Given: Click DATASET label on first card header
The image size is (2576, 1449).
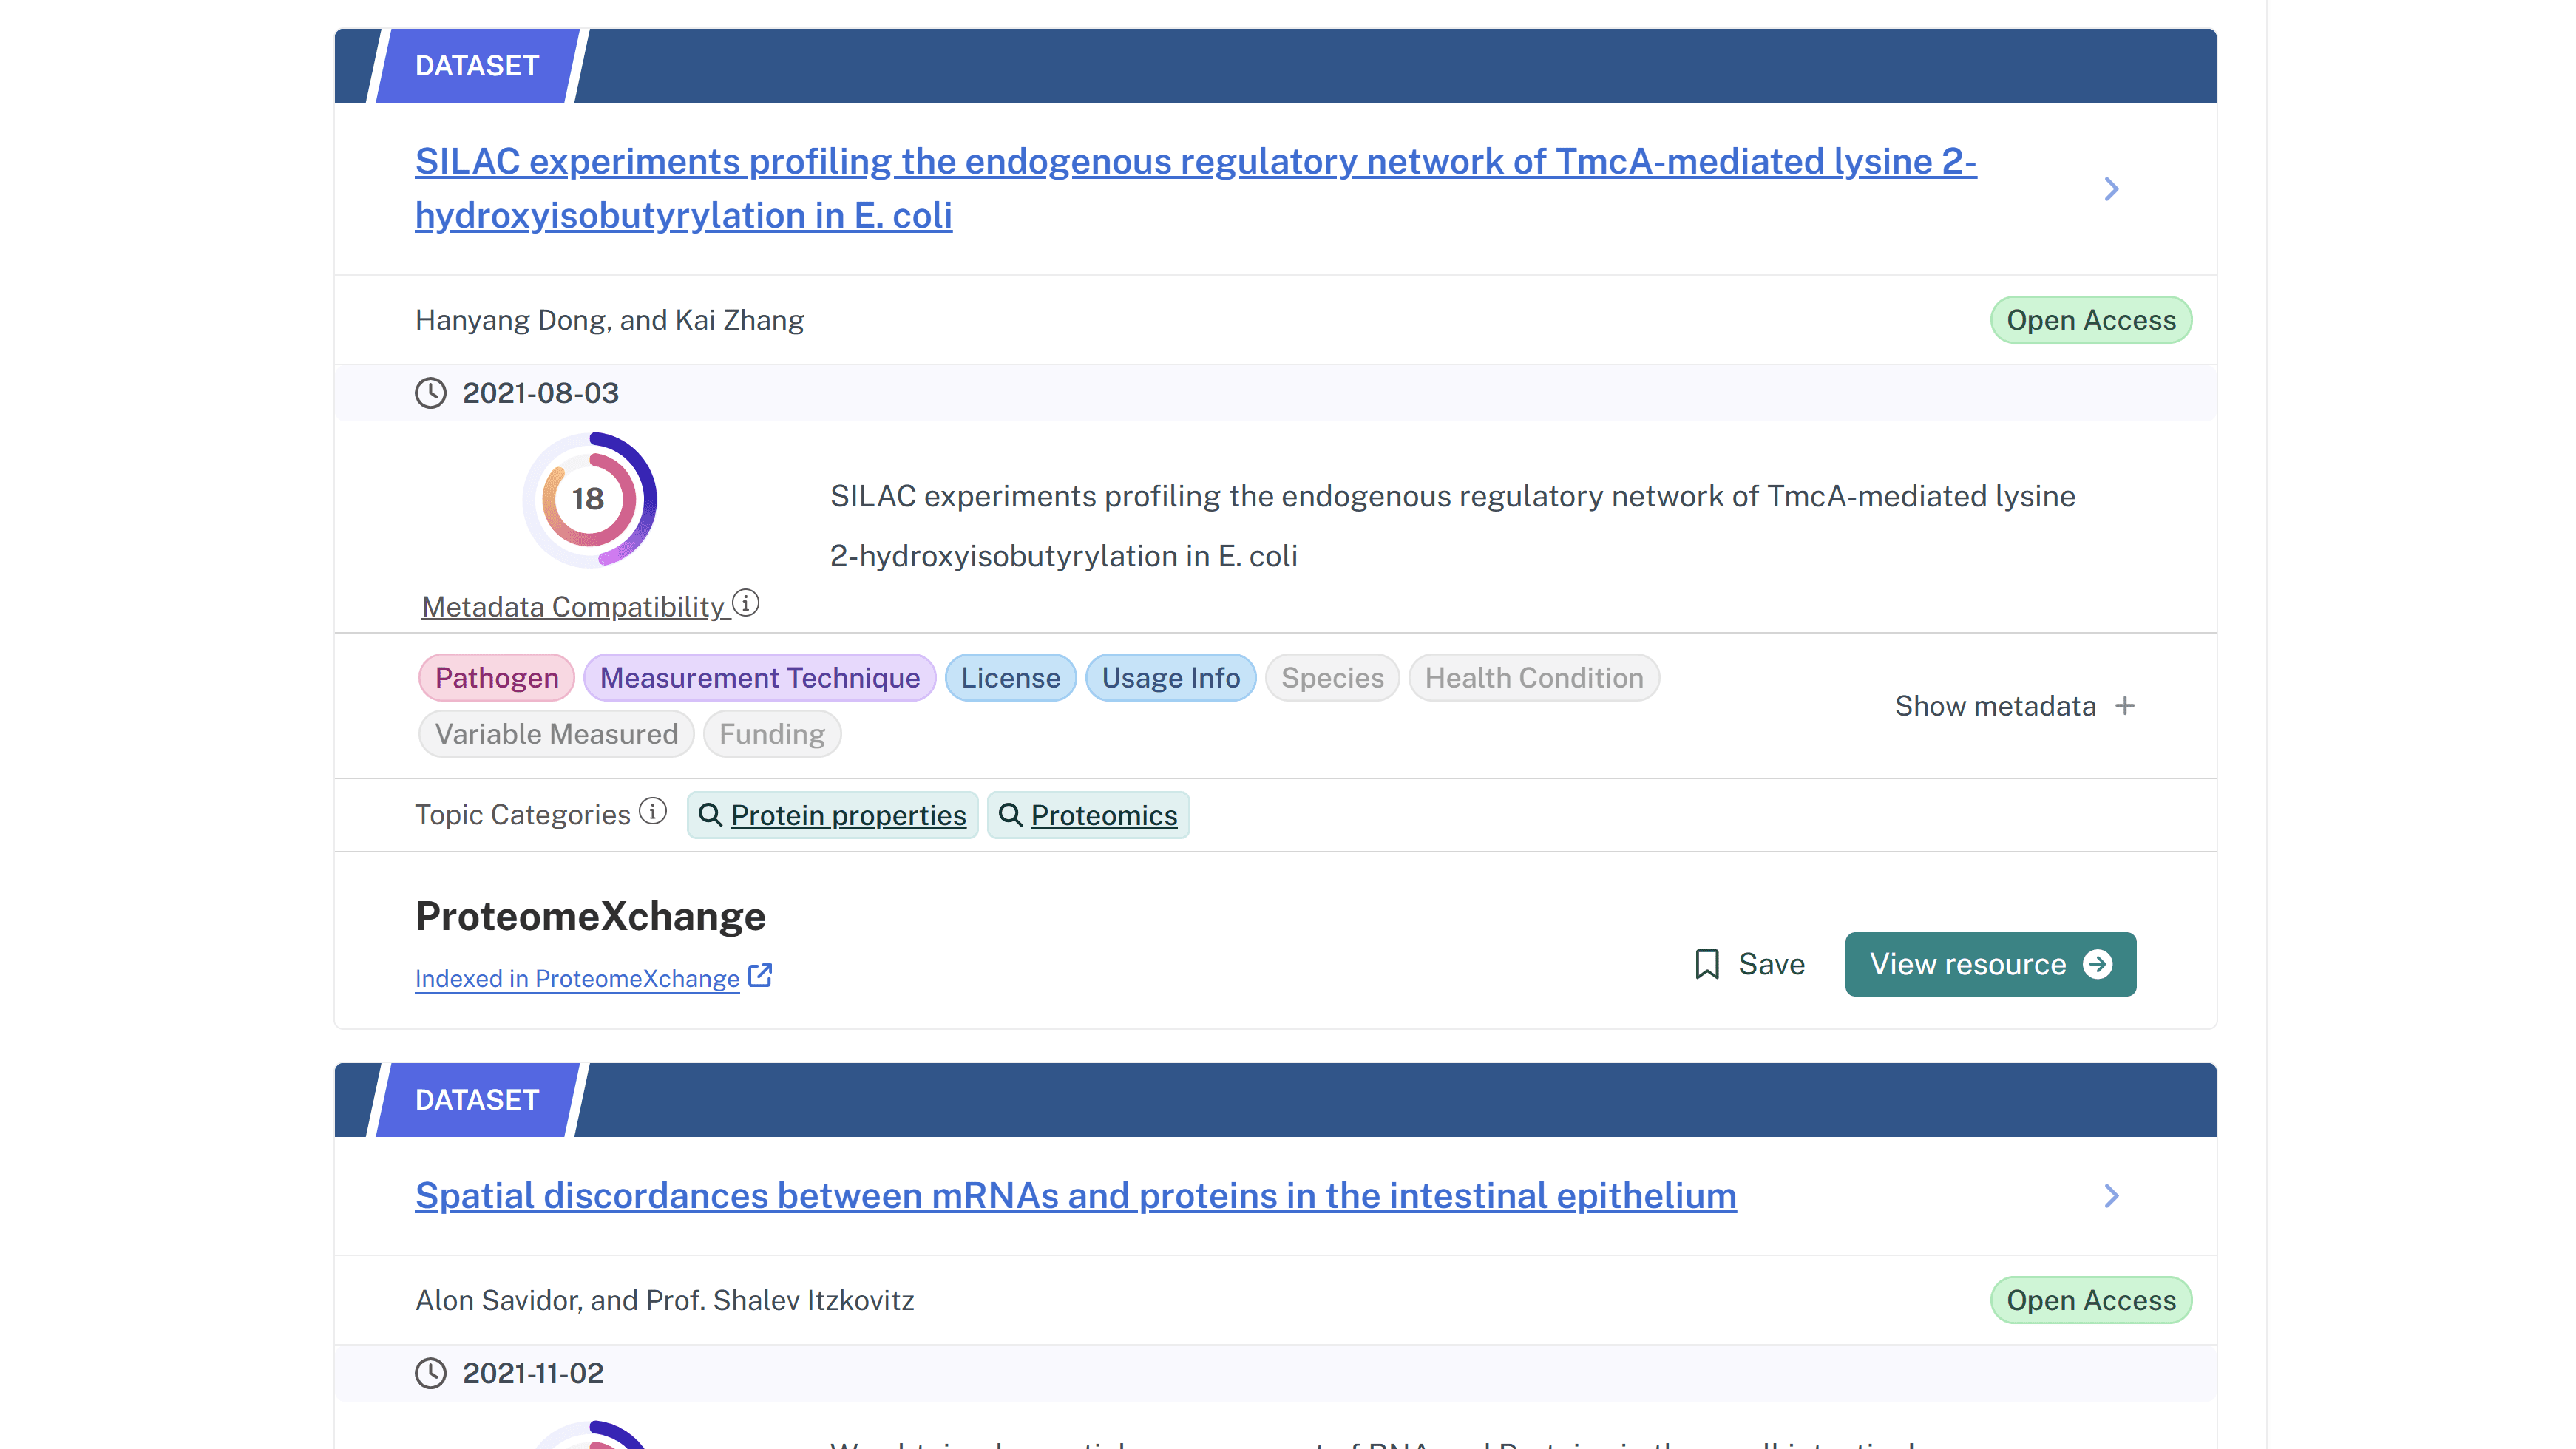Looking at the screenshot, I should (477, 66).
